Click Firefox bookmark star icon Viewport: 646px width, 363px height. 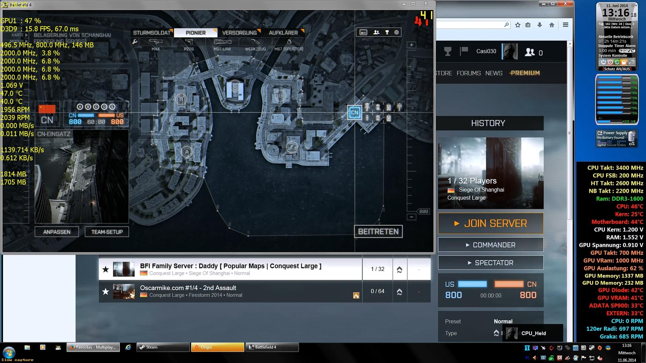click(x=518, y=25)
